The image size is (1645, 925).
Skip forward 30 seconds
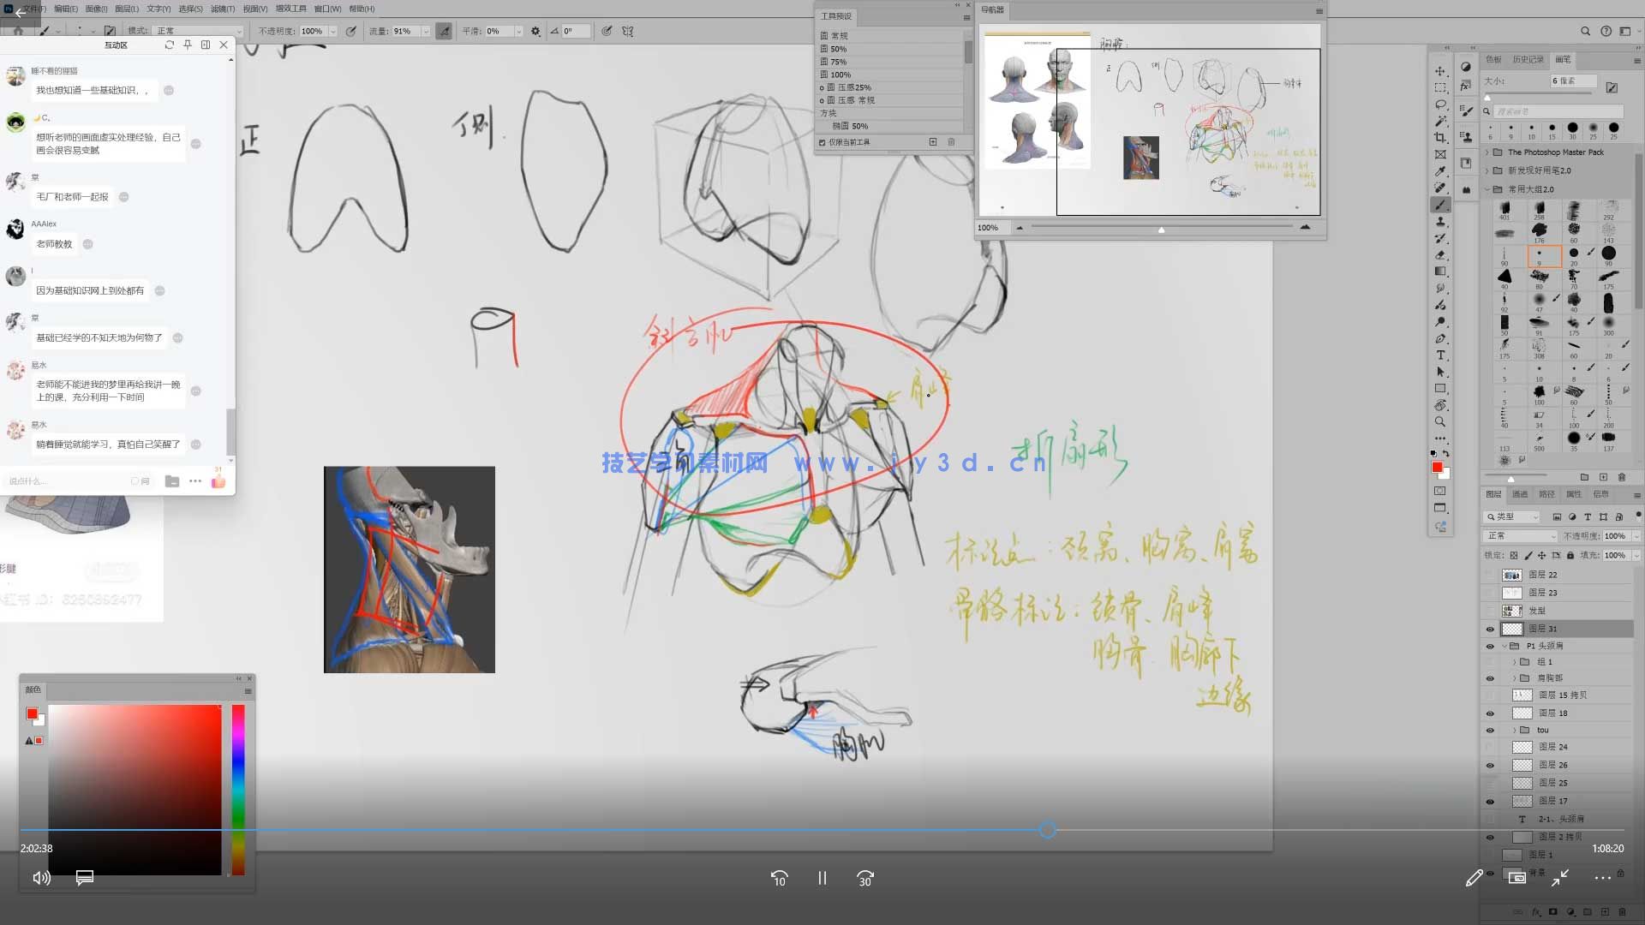tap(864, 878)
